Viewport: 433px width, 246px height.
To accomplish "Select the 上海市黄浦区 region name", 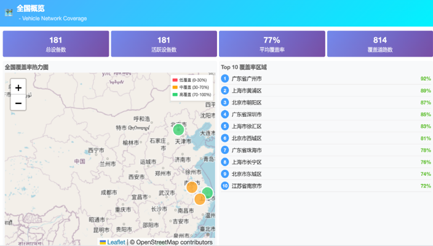I will 247,90.
